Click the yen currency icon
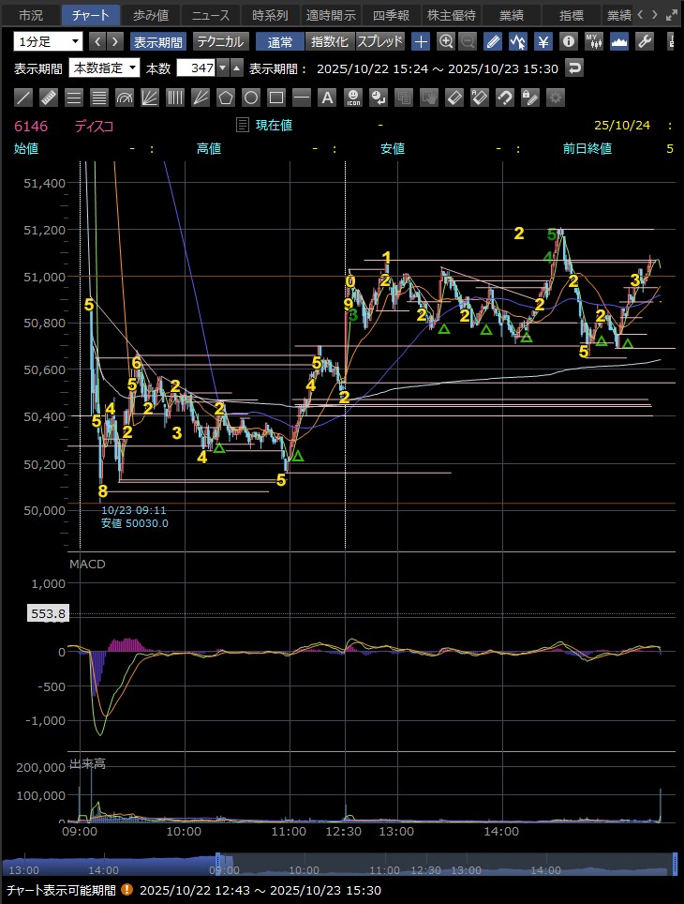The width and height of the screenshot is (684, 904). 543,41
